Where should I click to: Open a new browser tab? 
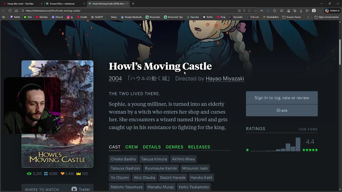coord(133,4)
